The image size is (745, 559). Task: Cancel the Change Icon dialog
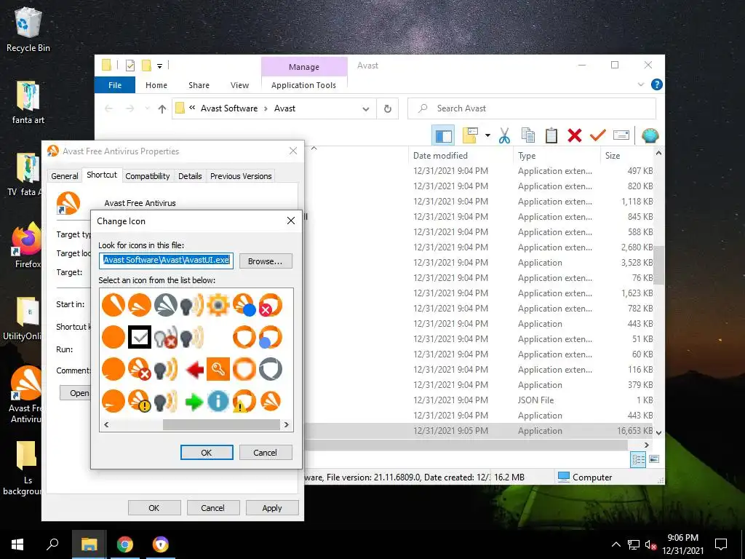266,453
